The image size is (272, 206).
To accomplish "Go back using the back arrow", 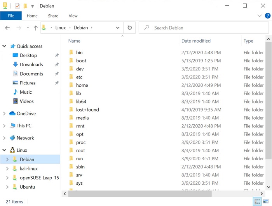I will point(7,27).
